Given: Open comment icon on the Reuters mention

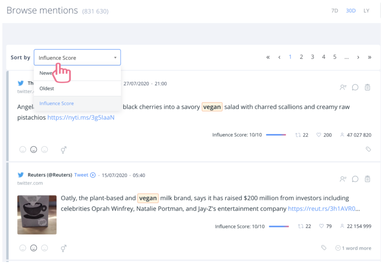Looking at the screenshot, I should tap(355, 179).
